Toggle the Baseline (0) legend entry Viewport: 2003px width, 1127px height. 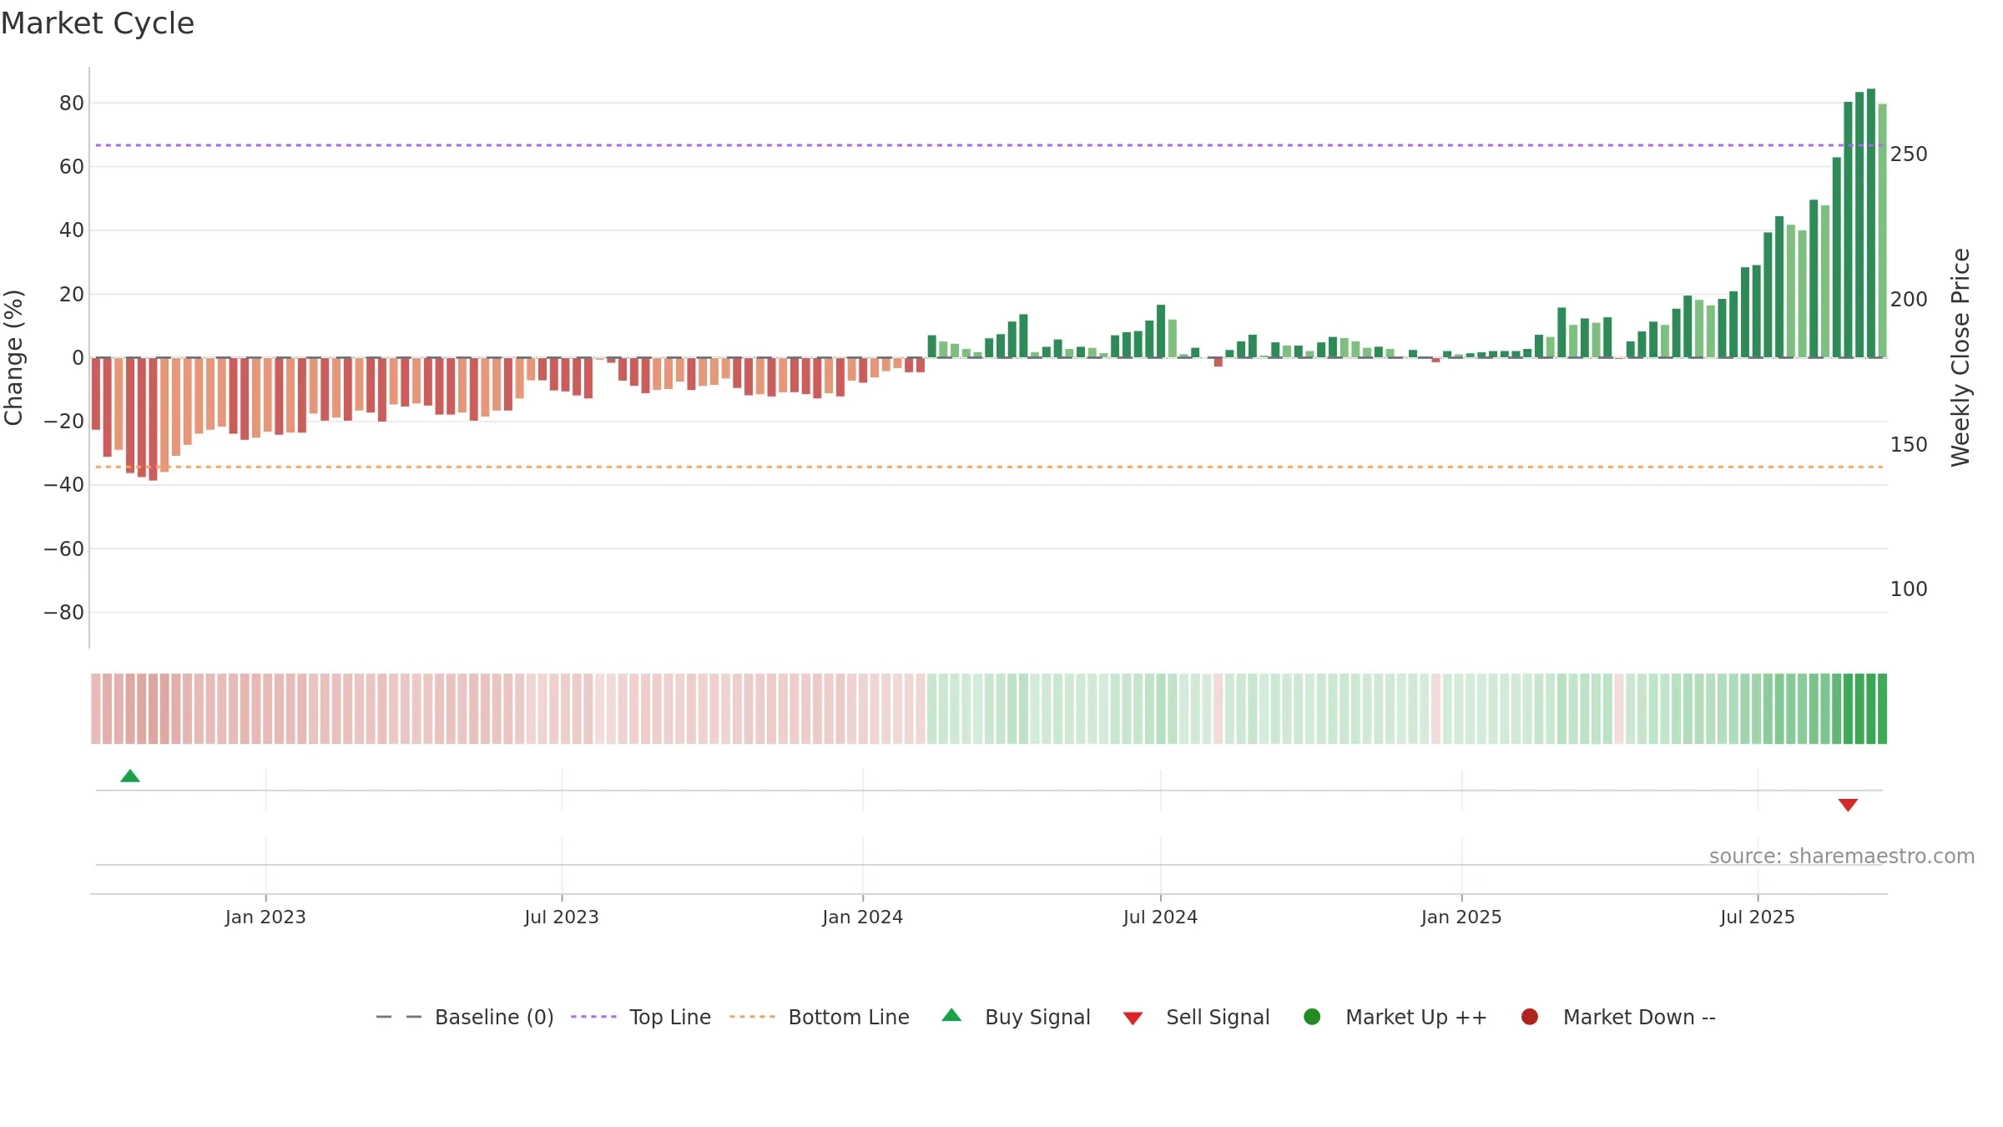465,1017
